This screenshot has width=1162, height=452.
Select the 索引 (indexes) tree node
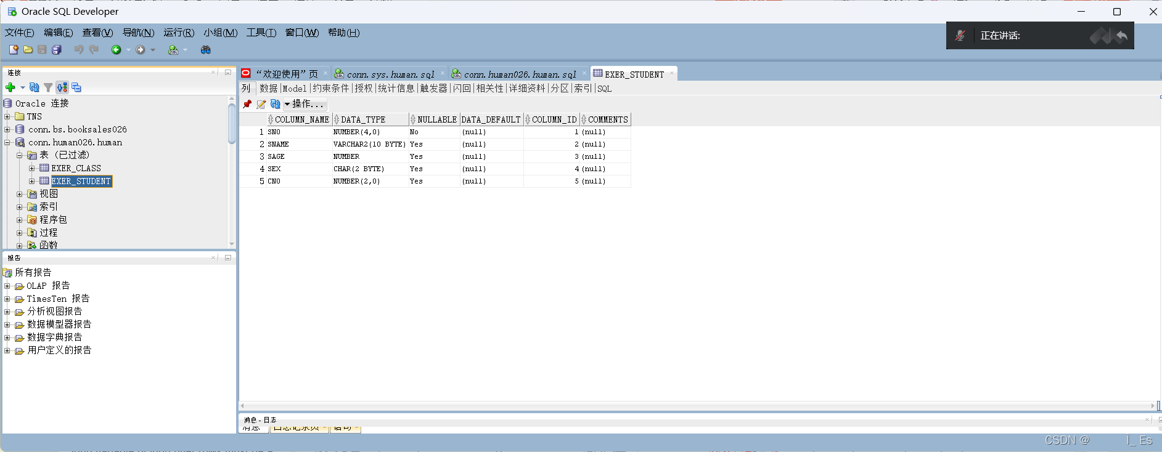pos(49,207)
